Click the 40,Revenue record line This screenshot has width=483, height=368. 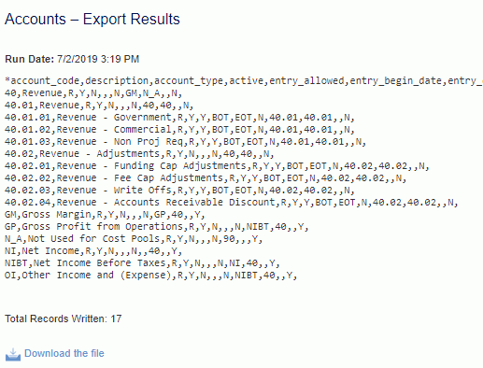pyautogui.click(x=93, y=93)
